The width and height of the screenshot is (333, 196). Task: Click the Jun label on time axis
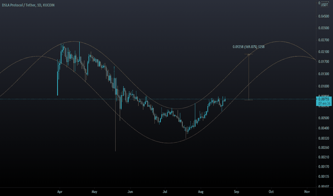click(130, 192)
